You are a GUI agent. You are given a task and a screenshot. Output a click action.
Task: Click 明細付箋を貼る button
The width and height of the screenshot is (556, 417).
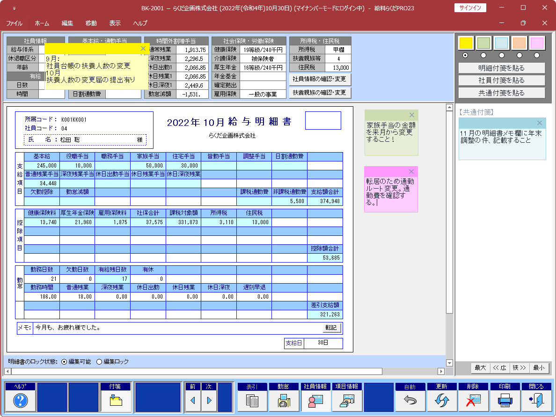tap(501, 68)
